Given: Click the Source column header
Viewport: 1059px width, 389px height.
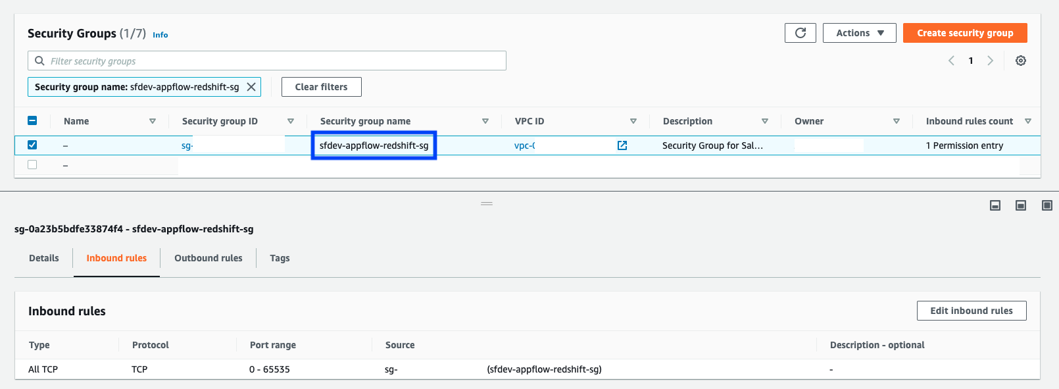Looking at the screenshot, I should point(400,345).
